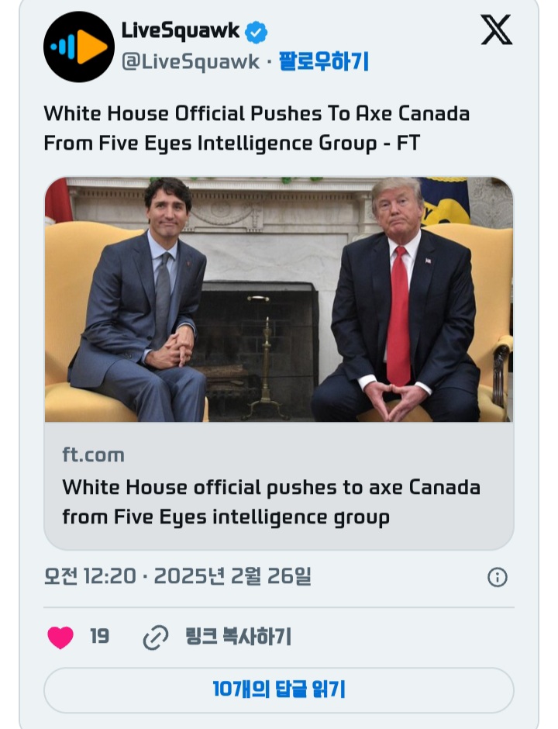The height and width of the screenshot is (729, 558).
Task: Click the ft.com domain label
Action: (x=93, y=454)
